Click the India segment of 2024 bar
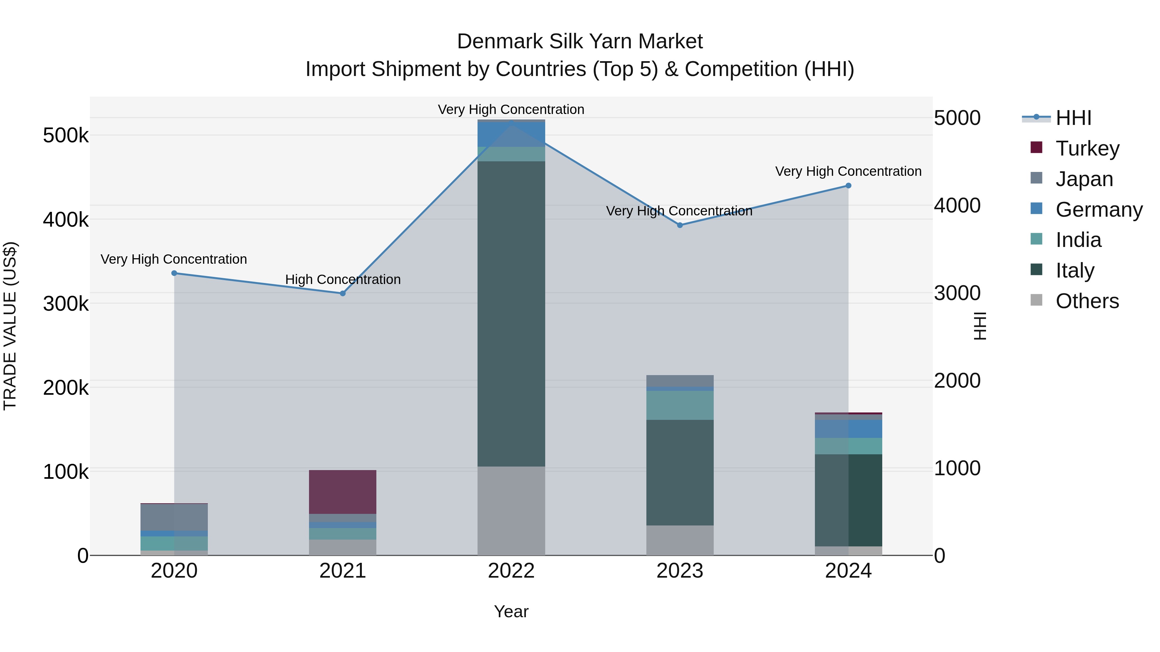Screen dimensions: 1160x652 [848, 446]
